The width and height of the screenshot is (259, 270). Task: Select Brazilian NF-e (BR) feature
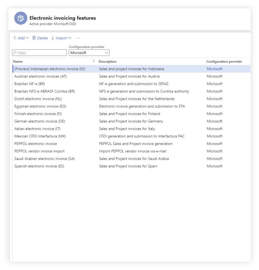(x=30, y=84)
